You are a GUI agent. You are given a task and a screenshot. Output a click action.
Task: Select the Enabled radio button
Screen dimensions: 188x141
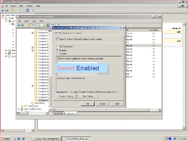[x=57, y=50]
